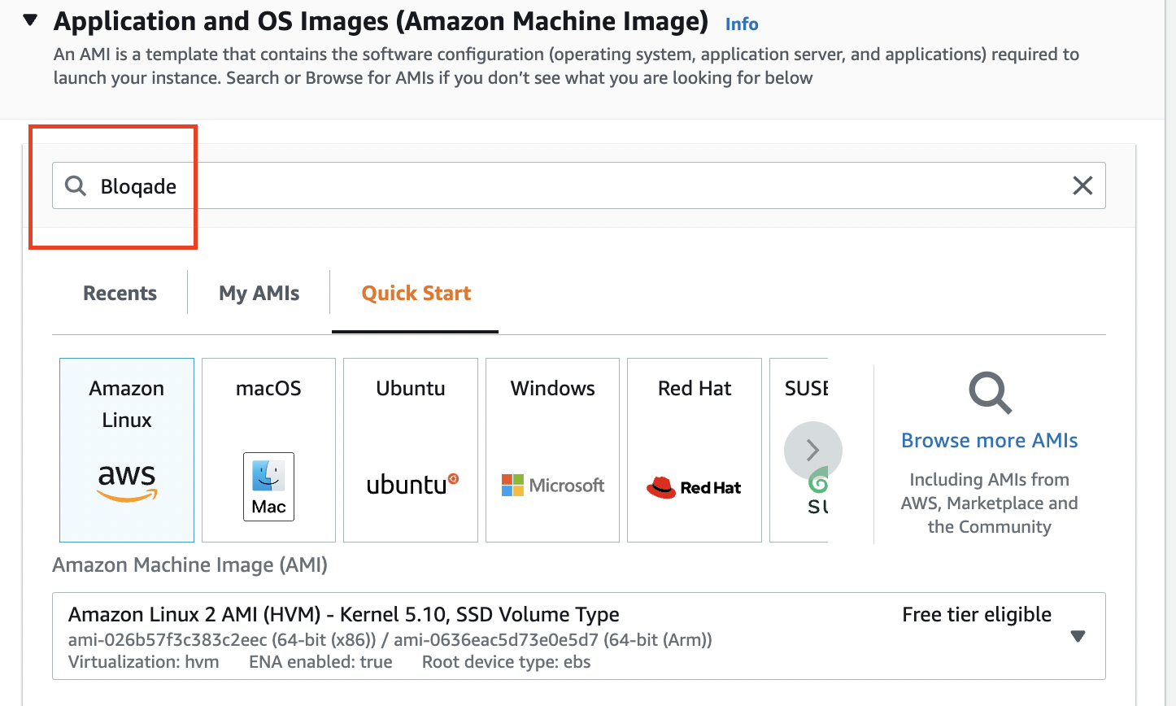Viewport: 1176px width, 706px height.
Task: Collapse the Application and OS Images section
Action: point(30,20)
